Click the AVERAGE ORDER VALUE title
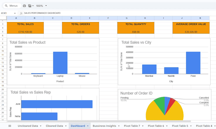This screenshot has width=216, height=129. 191,24
